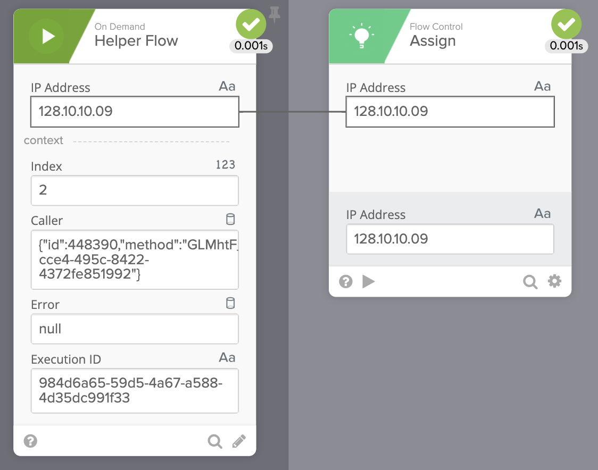
Task: Click the Execution ID value field
Action: coord(135,391)
